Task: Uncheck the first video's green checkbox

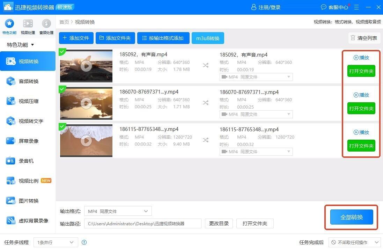Action: click(62, 52)
